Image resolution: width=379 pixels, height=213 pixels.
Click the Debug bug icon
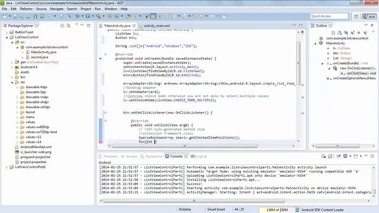78,16
